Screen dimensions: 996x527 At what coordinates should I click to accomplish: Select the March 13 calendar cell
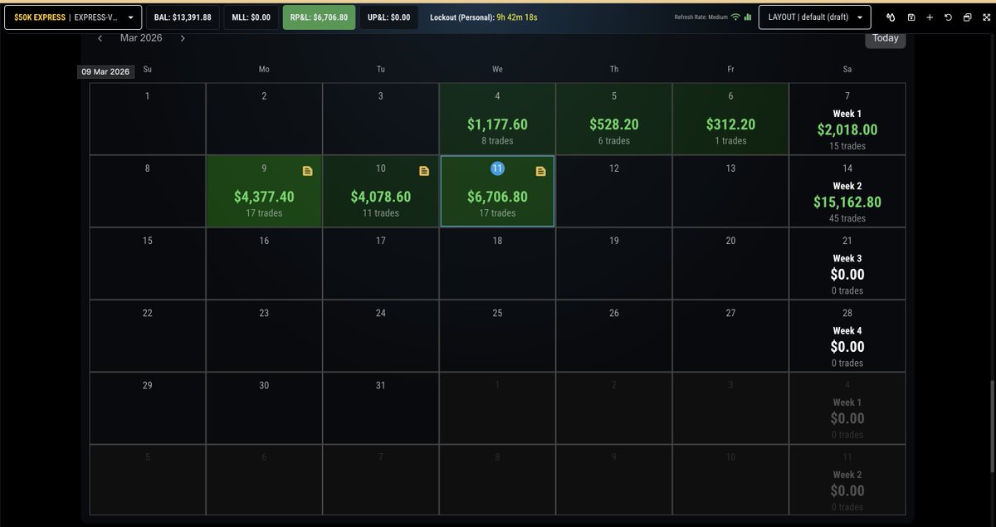[730, 191]
